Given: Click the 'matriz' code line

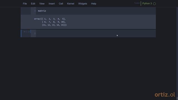Looking at the screenshot, I should [x=42, y=11].
